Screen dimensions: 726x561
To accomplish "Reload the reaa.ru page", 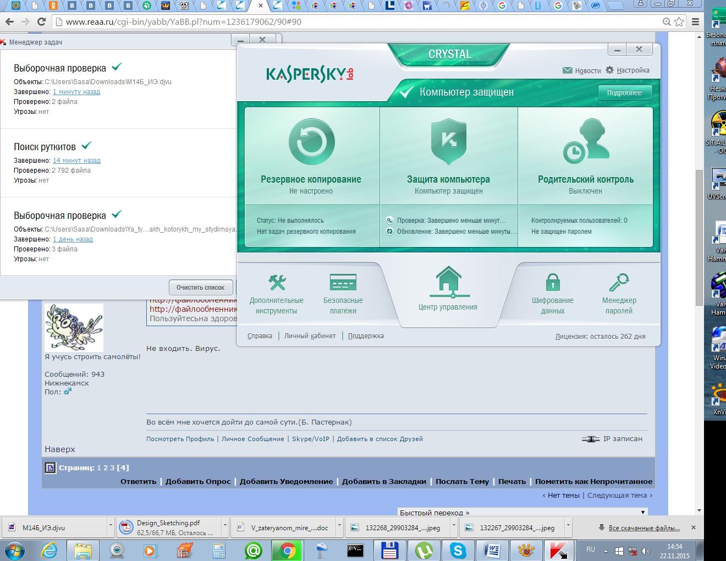I will 41,22.
